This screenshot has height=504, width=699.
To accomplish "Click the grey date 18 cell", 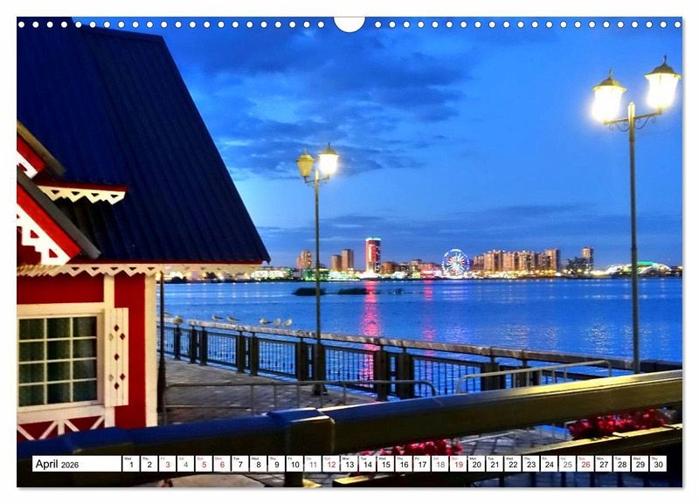I will 440,464.
